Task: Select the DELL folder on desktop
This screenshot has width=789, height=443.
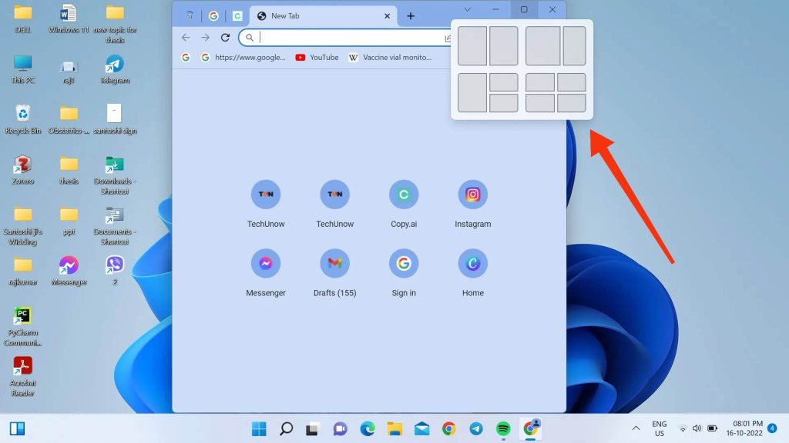Action: tap(22, 19)
